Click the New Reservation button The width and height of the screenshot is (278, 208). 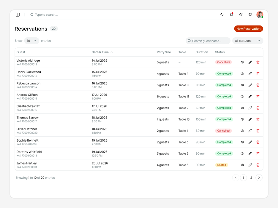pyautogui.click(x=248, y=29)
